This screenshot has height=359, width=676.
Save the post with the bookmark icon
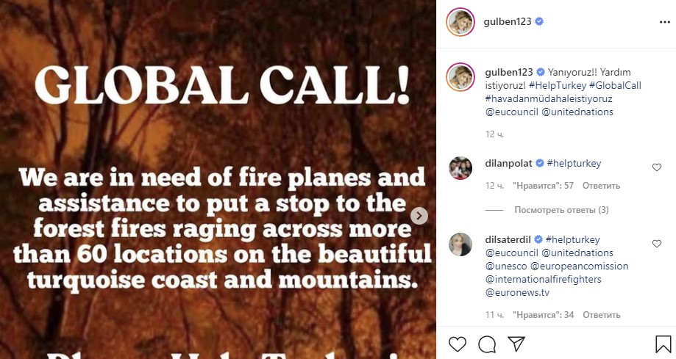(661, 344)
